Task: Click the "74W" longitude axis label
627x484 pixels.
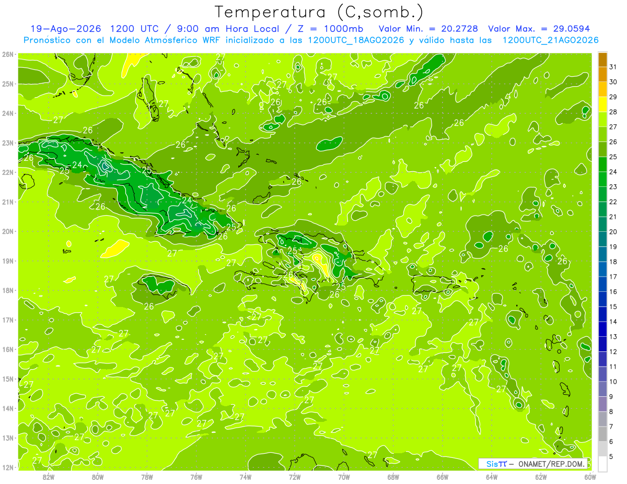Action: point(246,477)
